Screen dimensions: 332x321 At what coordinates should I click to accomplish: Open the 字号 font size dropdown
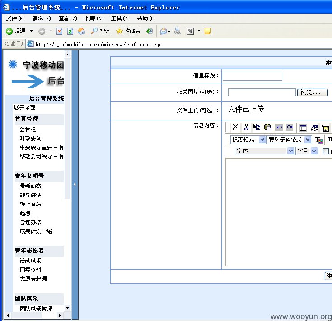coord(307,151)
